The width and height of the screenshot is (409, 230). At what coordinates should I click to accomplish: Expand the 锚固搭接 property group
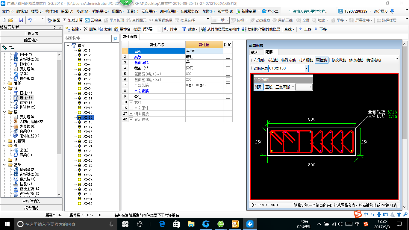131,114
